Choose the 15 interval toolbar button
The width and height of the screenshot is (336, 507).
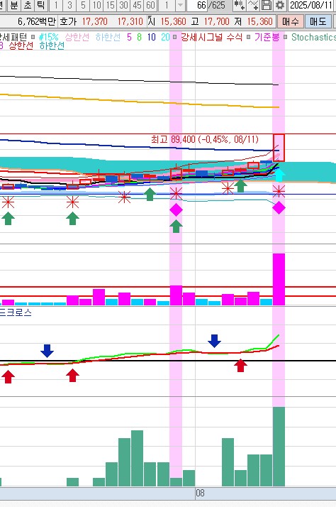[111, 5]
